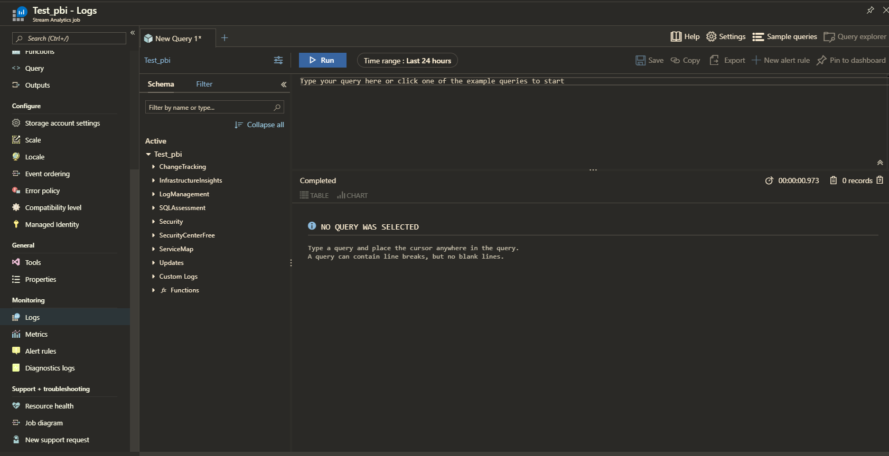Collapse the left navigation menu chevron
This screenshot has width=889, height=456.
point(133,33)
